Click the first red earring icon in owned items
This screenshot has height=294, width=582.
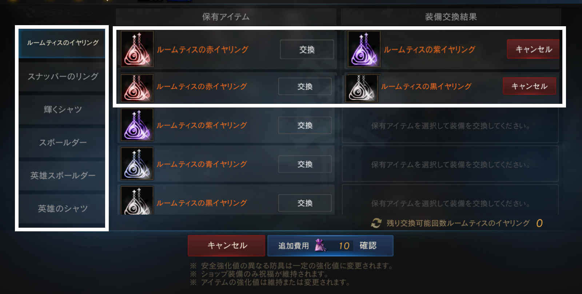coord(137,49)
